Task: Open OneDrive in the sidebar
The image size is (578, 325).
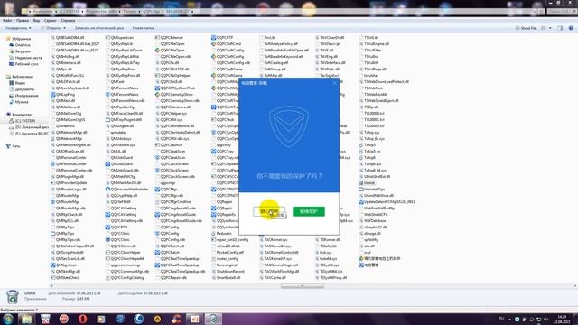Action: click(23, 45)
